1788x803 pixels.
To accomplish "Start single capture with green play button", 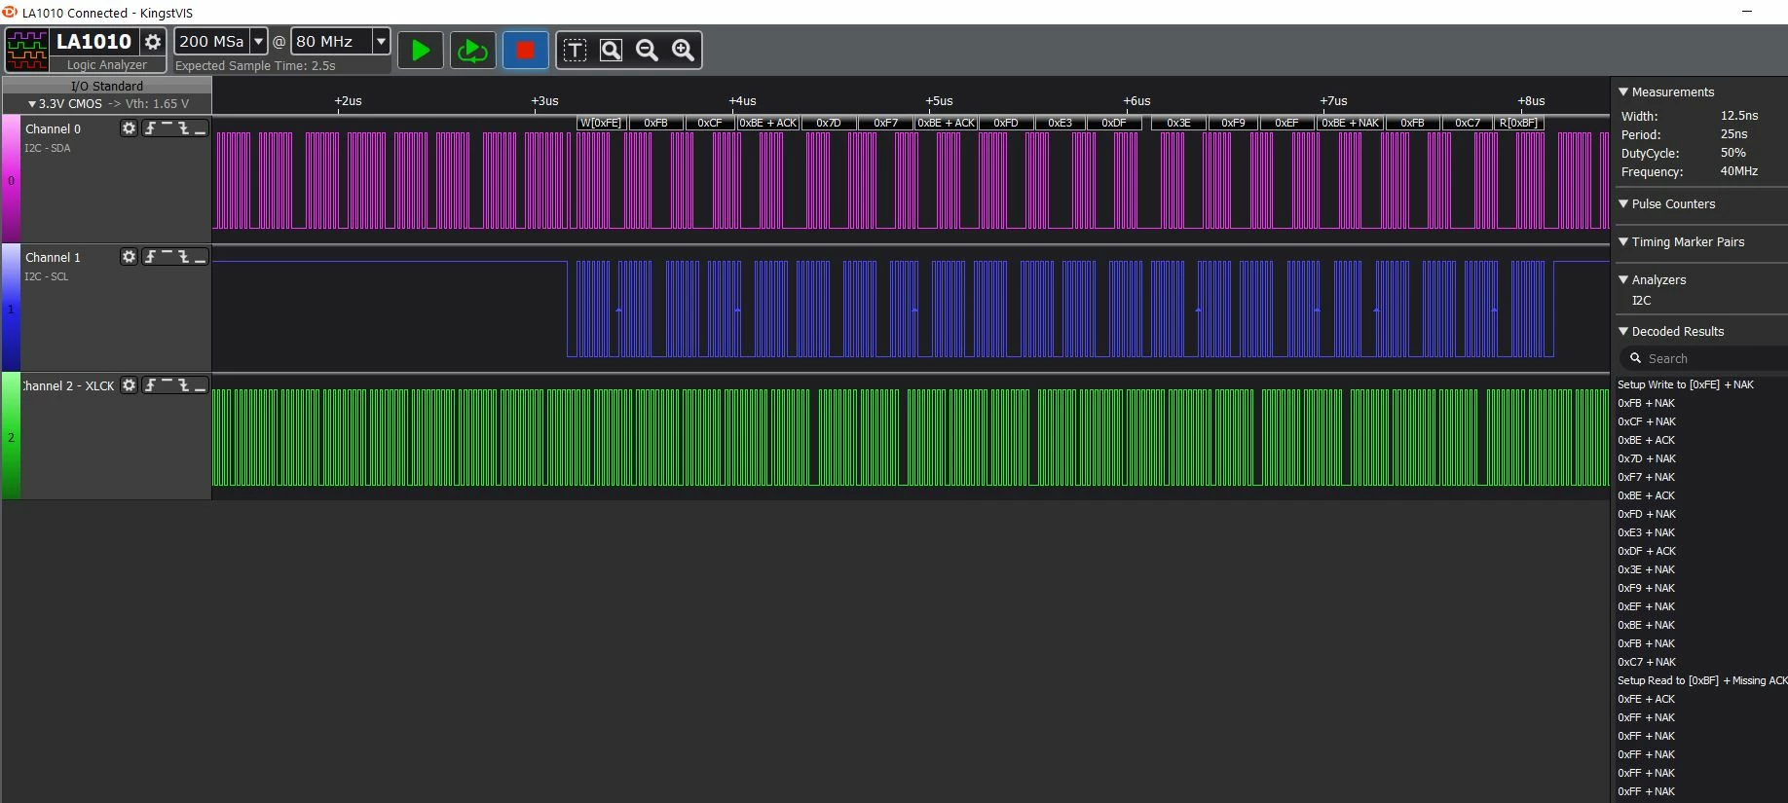I will click(x=421, y=51).
